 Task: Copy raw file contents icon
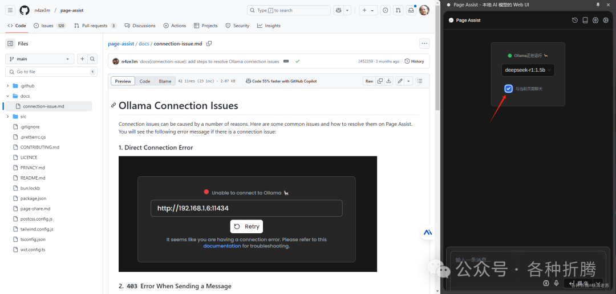[x=380, y=81]
